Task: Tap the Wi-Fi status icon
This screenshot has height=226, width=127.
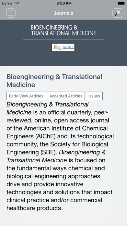Action: click(x=17, y=3)
